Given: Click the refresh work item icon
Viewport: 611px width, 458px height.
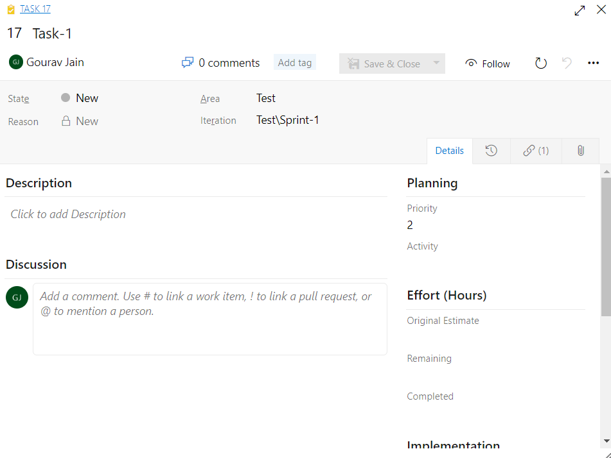Looking at the screenshot, I should 540,63.
